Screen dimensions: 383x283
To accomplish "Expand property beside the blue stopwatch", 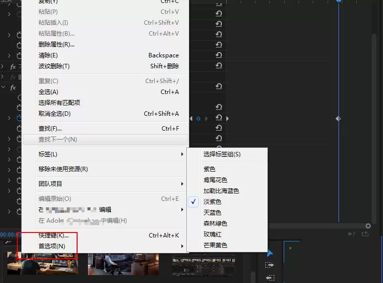I will tap(9, 118).
